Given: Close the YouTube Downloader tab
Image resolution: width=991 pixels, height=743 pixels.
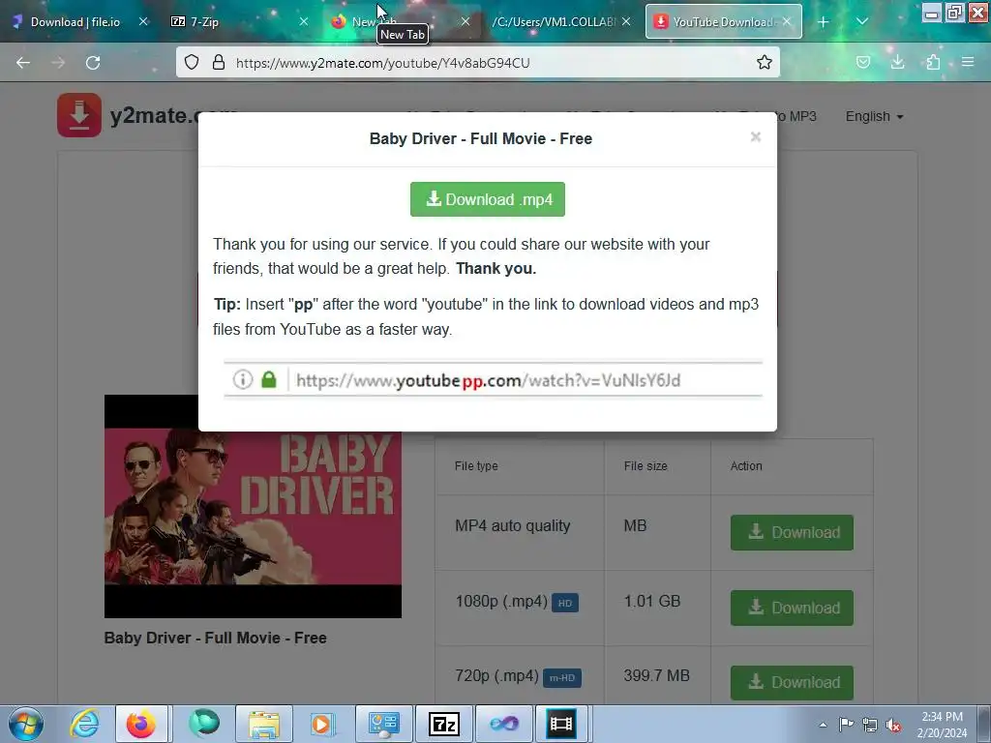Looking at the screenshot, I should point(787,21).
